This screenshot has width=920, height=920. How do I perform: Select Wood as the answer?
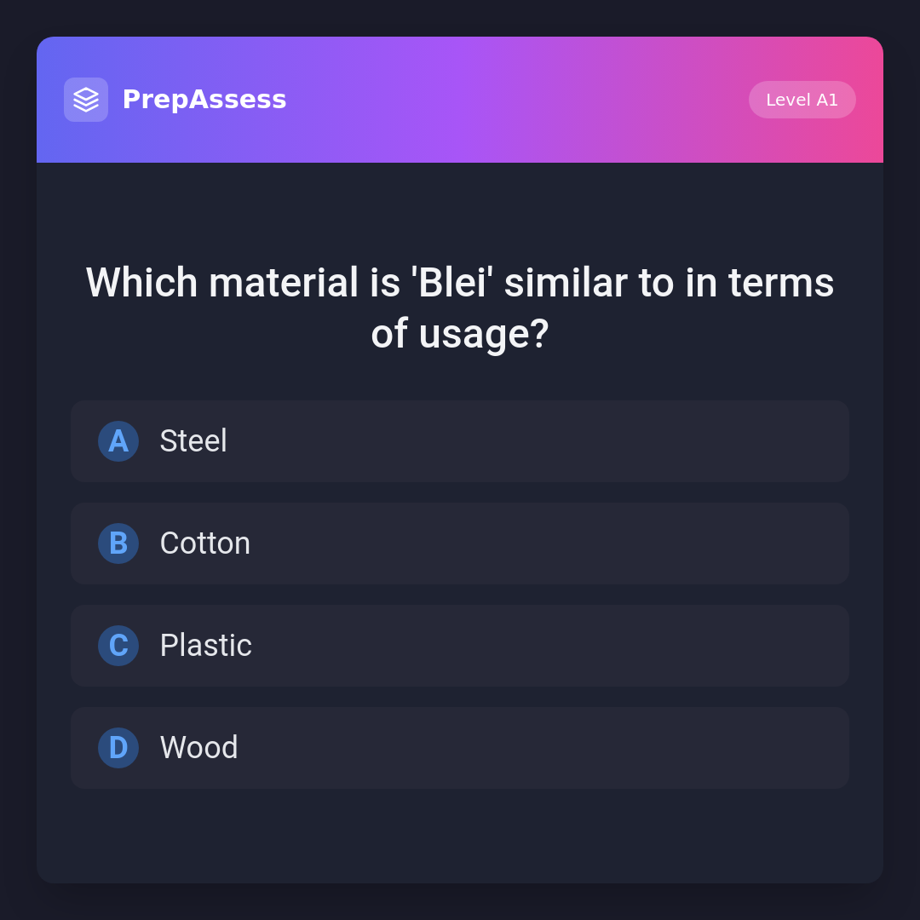point(460,748)
